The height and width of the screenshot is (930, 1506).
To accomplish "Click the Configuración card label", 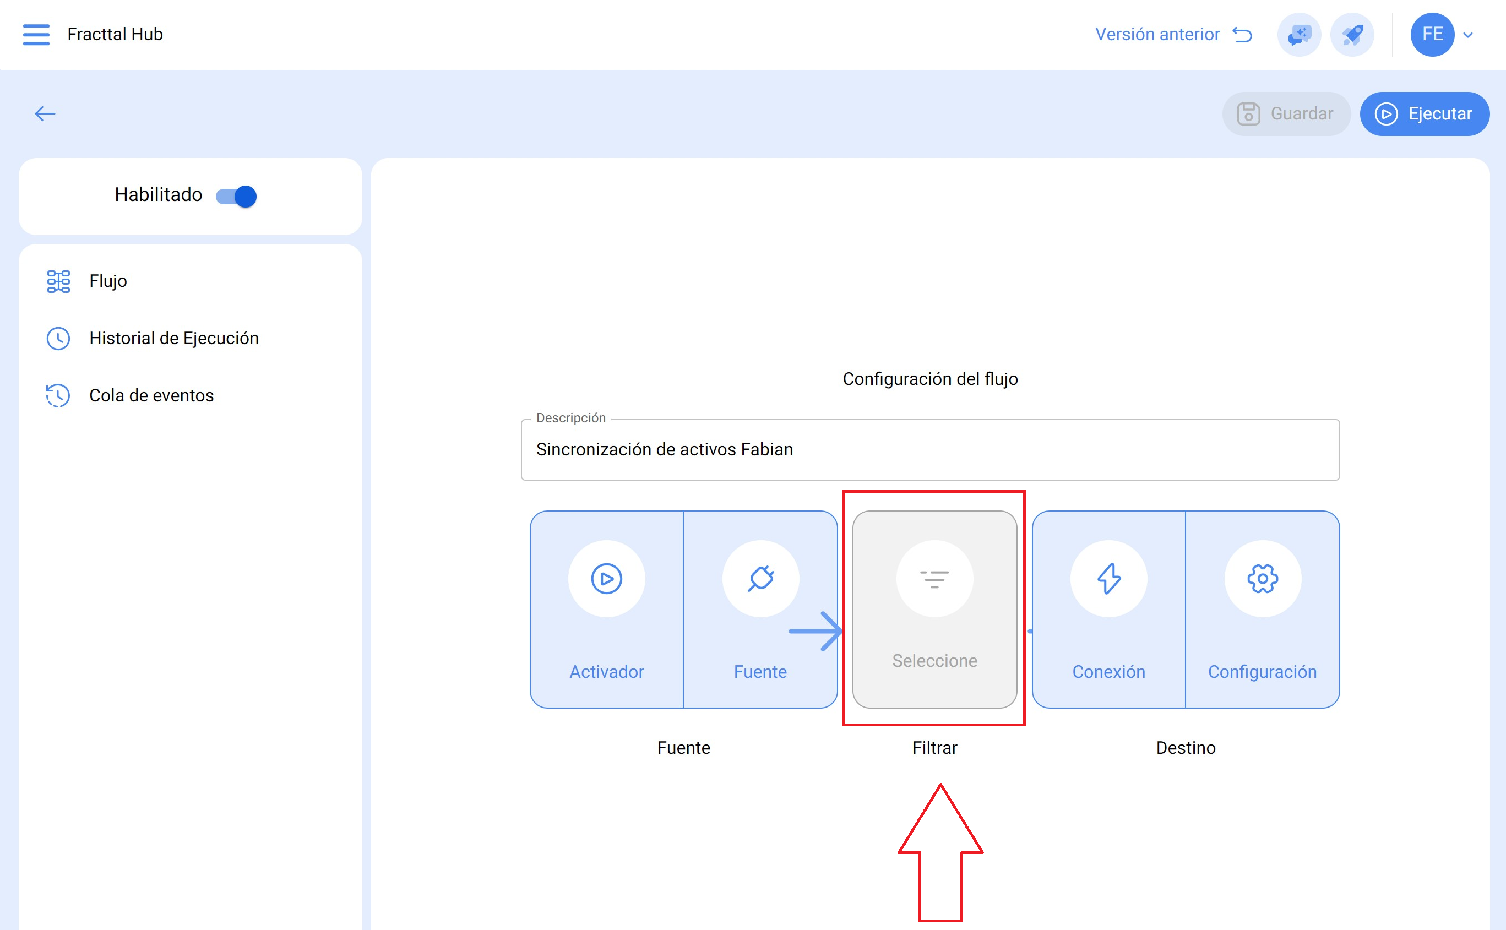I will [1262, 672].
